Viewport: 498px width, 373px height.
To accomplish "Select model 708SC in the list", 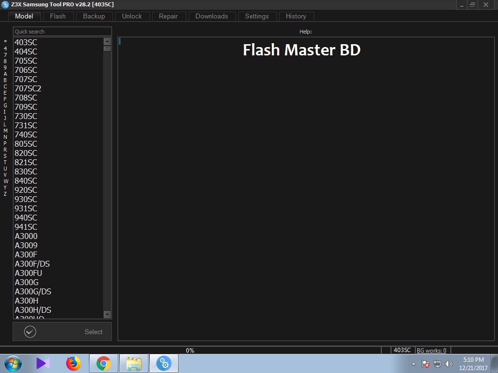I will [x=58, y=98].
